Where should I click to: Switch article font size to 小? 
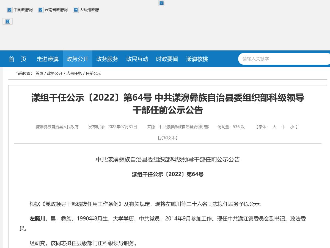292,127
